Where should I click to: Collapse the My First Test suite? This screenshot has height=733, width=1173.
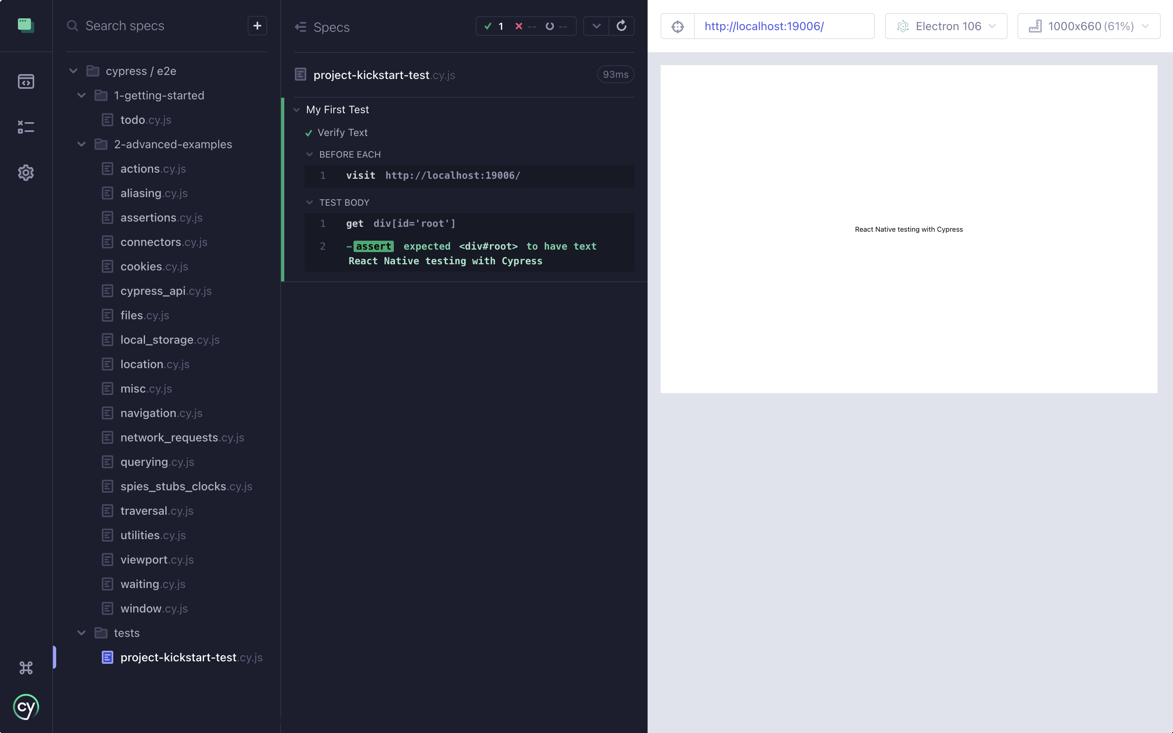(297, 110)
